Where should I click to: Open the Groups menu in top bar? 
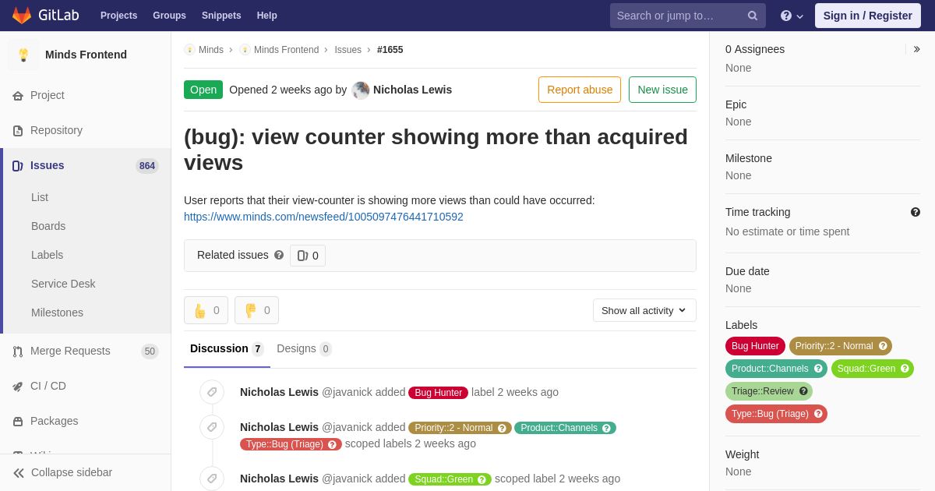click(x=169, y=16)
